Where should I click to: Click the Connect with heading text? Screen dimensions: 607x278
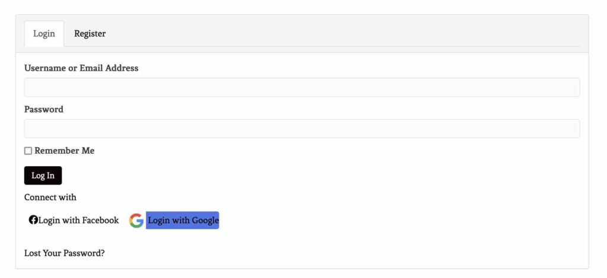click(50, 198)
